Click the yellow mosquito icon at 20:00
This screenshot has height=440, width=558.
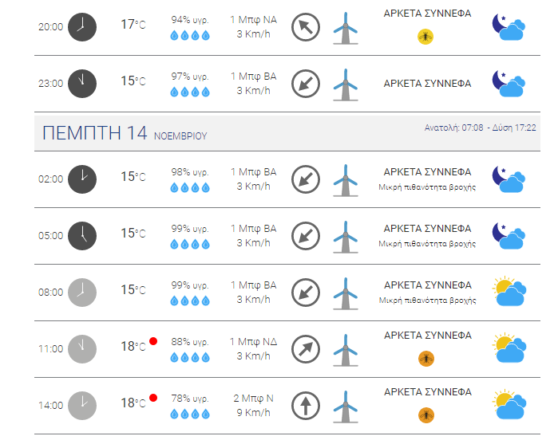click(x=425, y=37)
